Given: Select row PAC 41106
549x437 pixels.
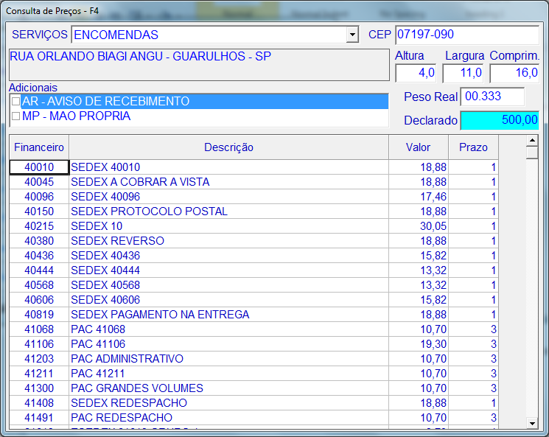Looking at the screenshot, I should [x=253, y=343].
